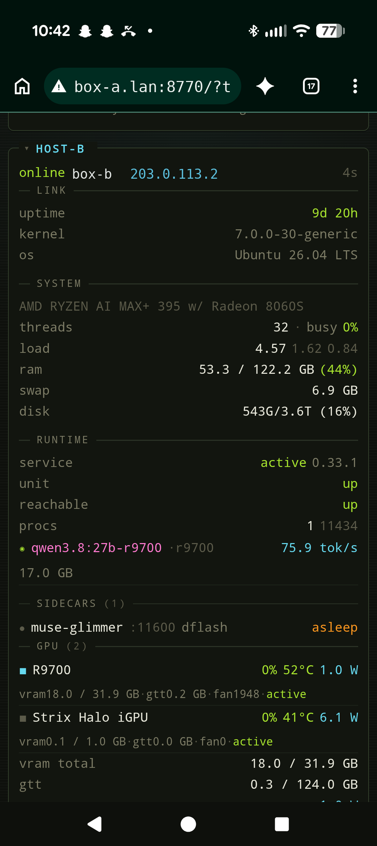
Task: Tap the Bluetooth status icon
Action: click(254, 31)
